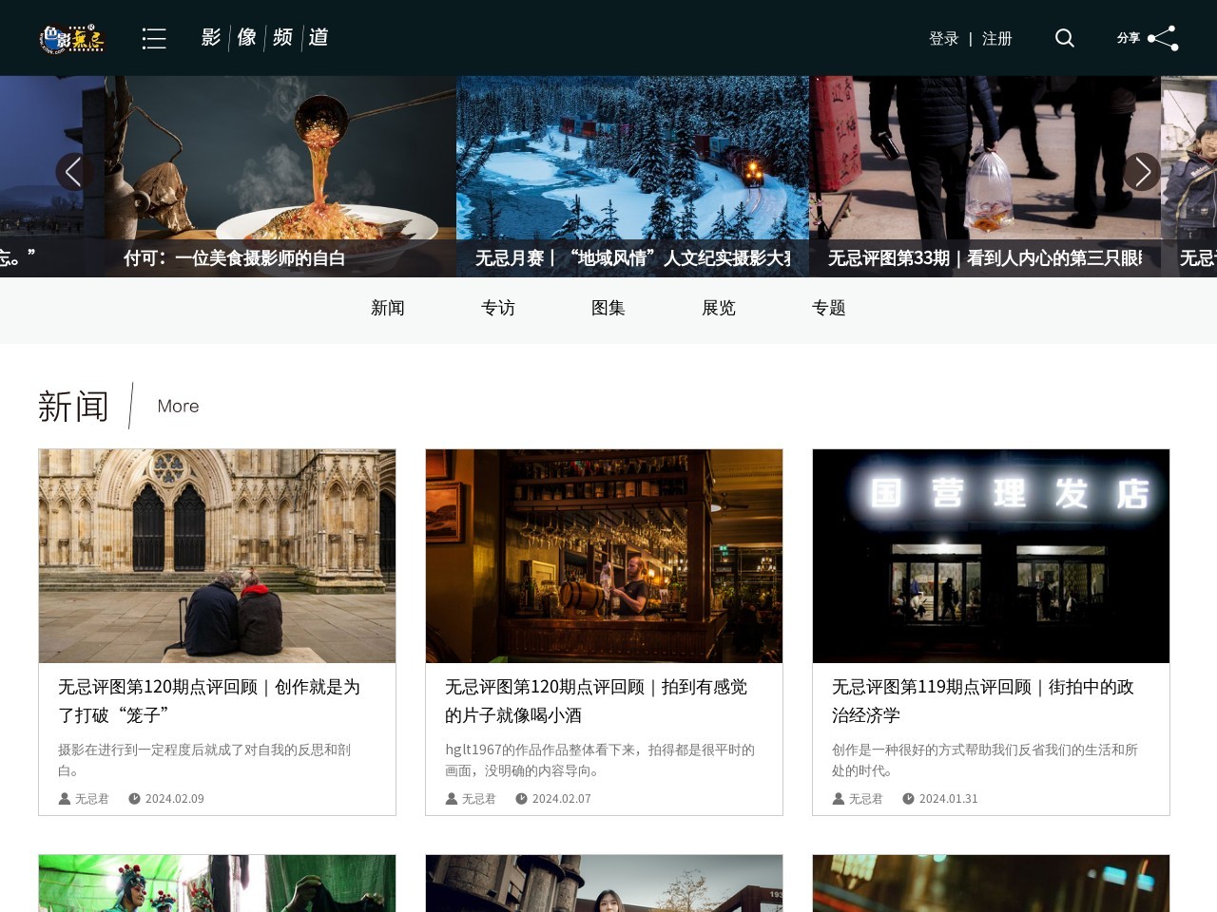
Task: Select the 图集 tab
Action: click(608, 308)
